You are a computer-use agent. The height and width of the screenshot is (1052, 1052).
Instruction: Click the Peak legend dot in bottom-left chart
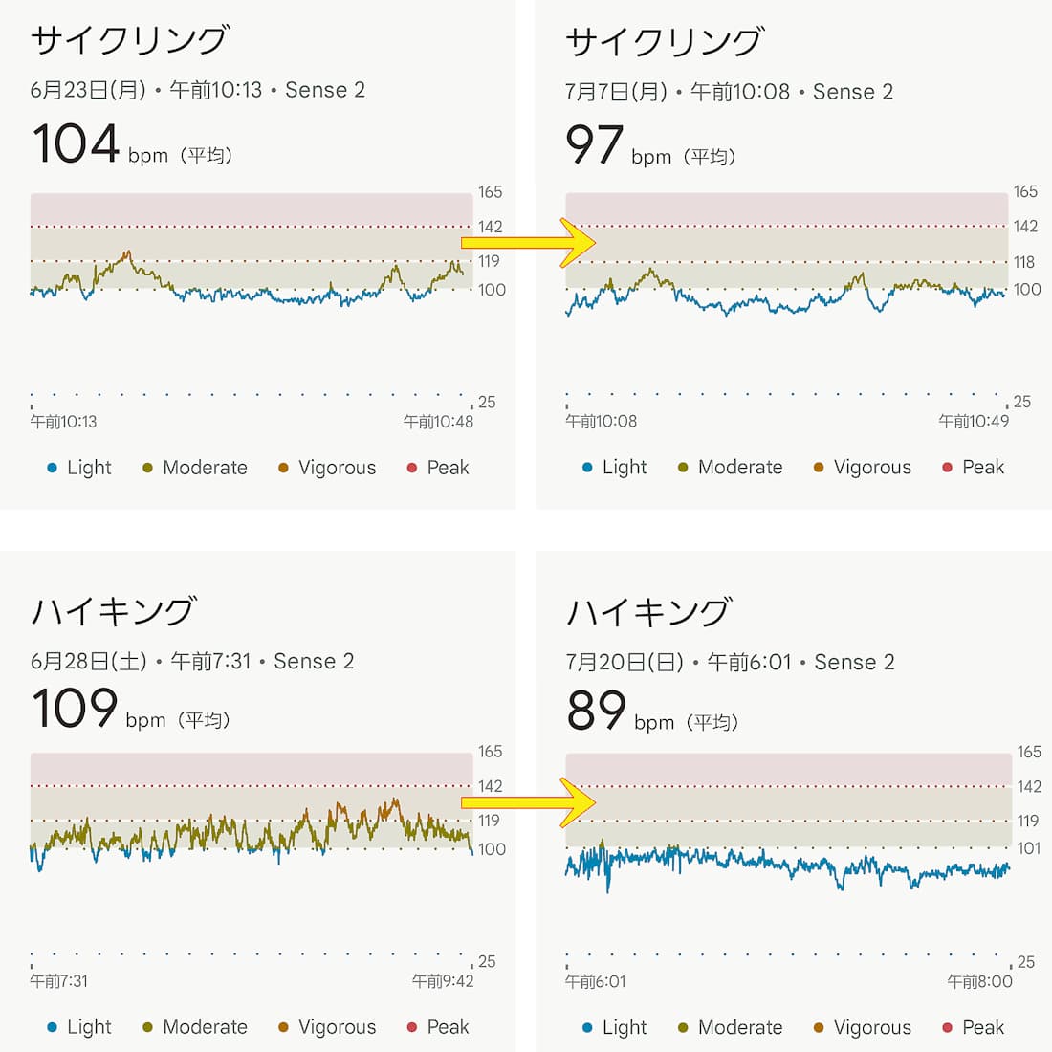411,1027
